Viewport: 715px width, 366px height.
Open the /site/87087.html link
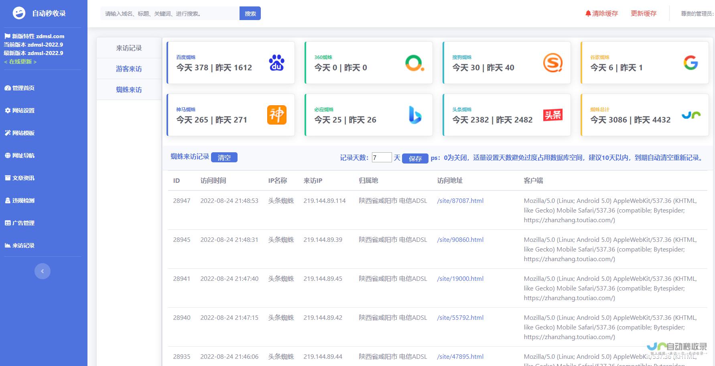click(x=460, y=200)
